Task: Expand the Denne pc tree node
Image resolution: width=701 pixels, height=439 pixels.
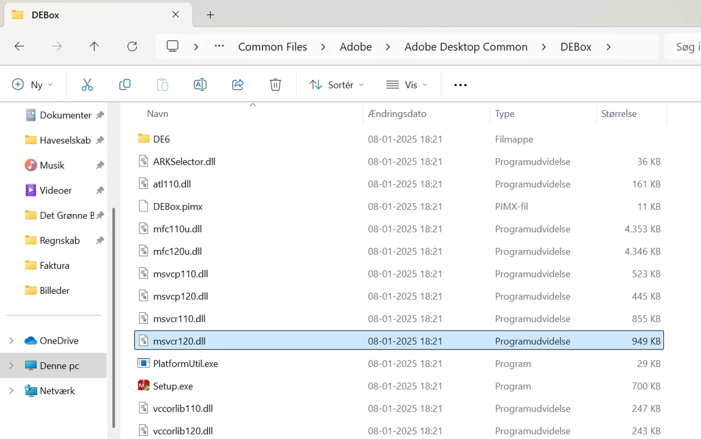Action: pyautogui.click(x=11, y=365)
